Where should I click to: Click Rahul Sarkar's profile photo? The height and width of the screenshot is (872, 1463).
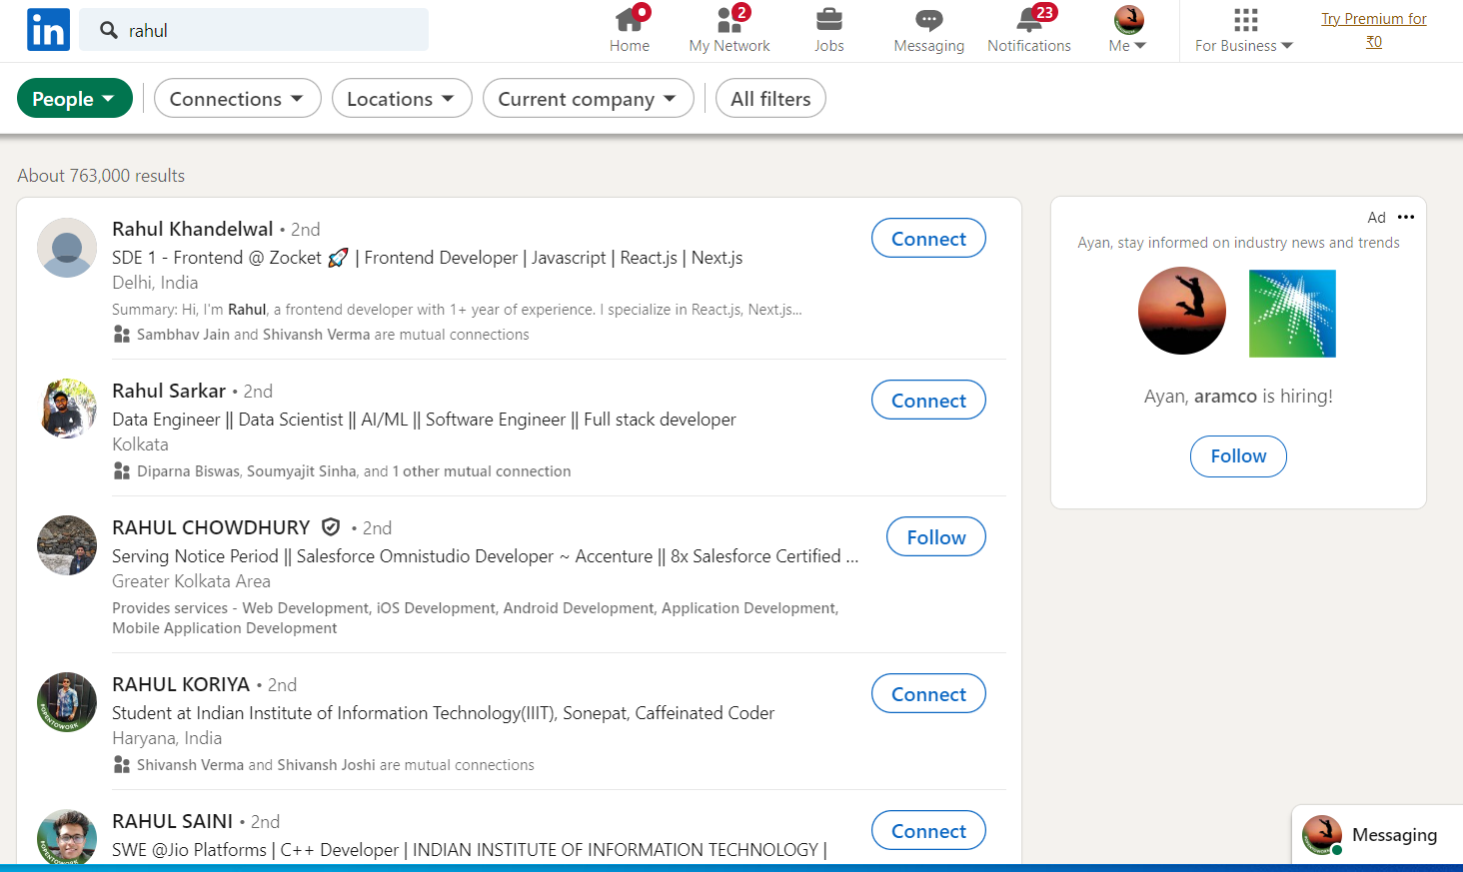[67, 409]
